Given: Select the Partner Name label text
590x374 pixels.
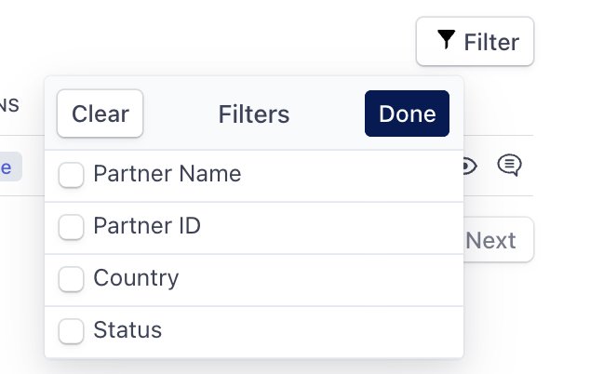Looking at the screenshot, I should pos(168,174).
